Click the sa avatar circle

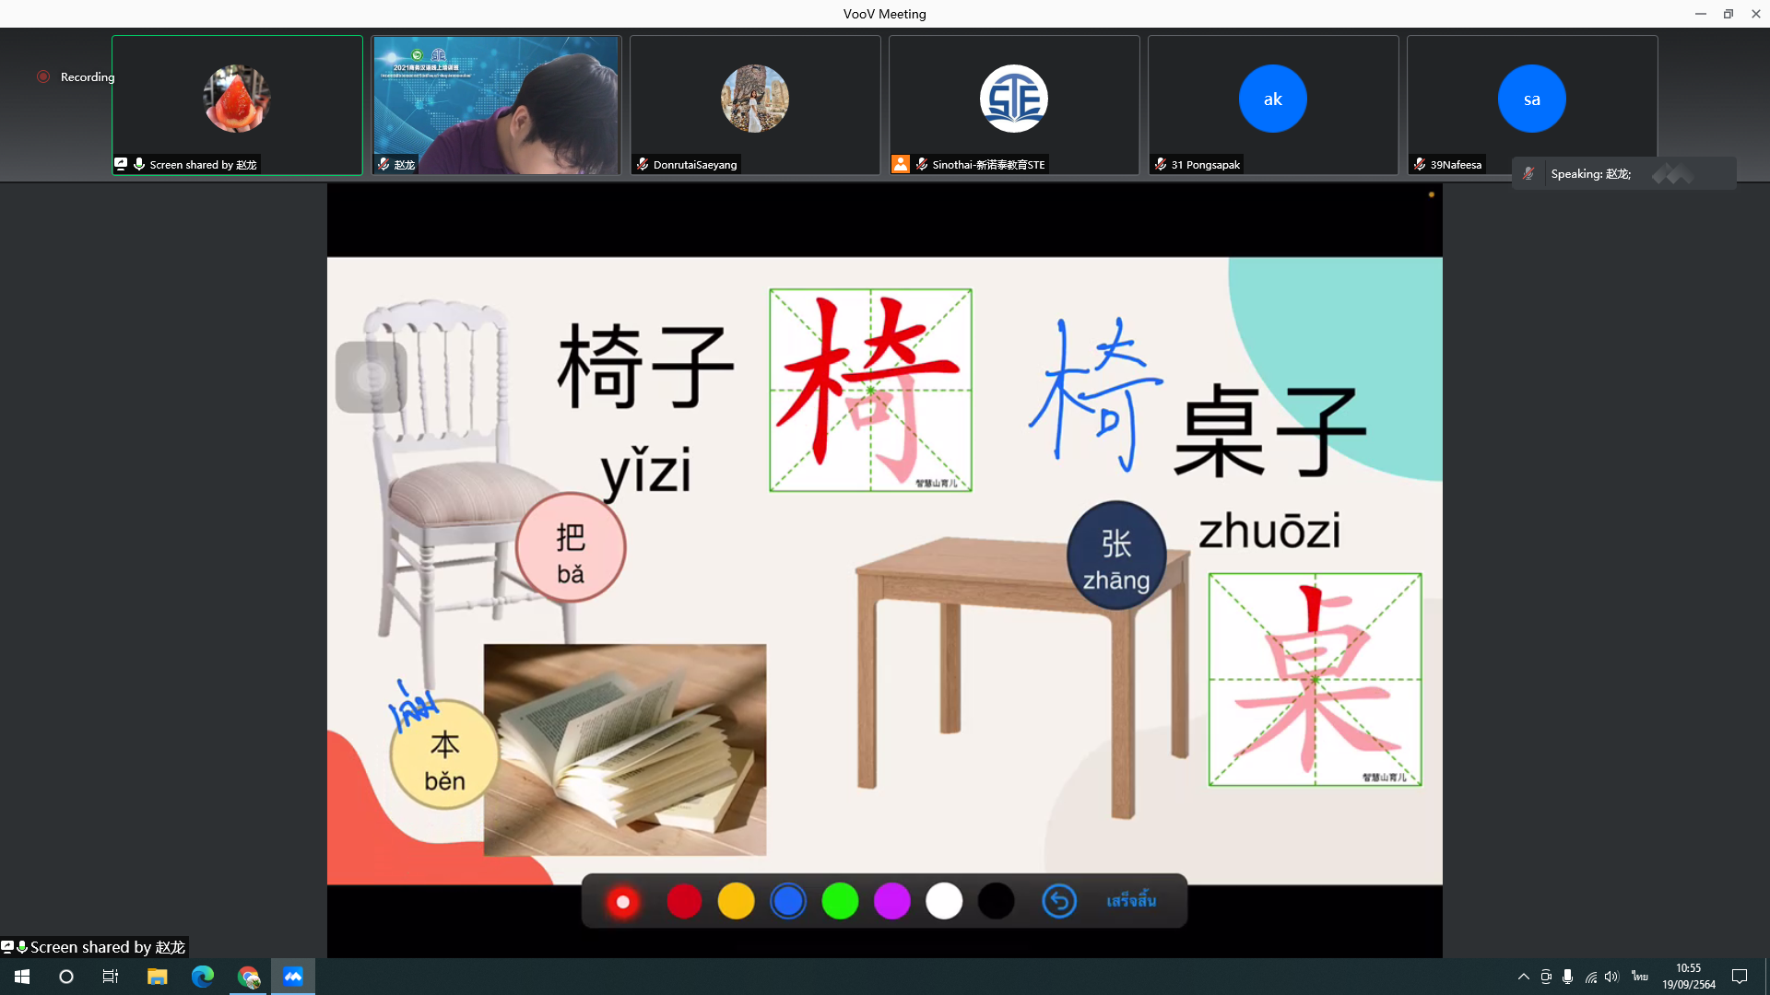coord(1532,99)
